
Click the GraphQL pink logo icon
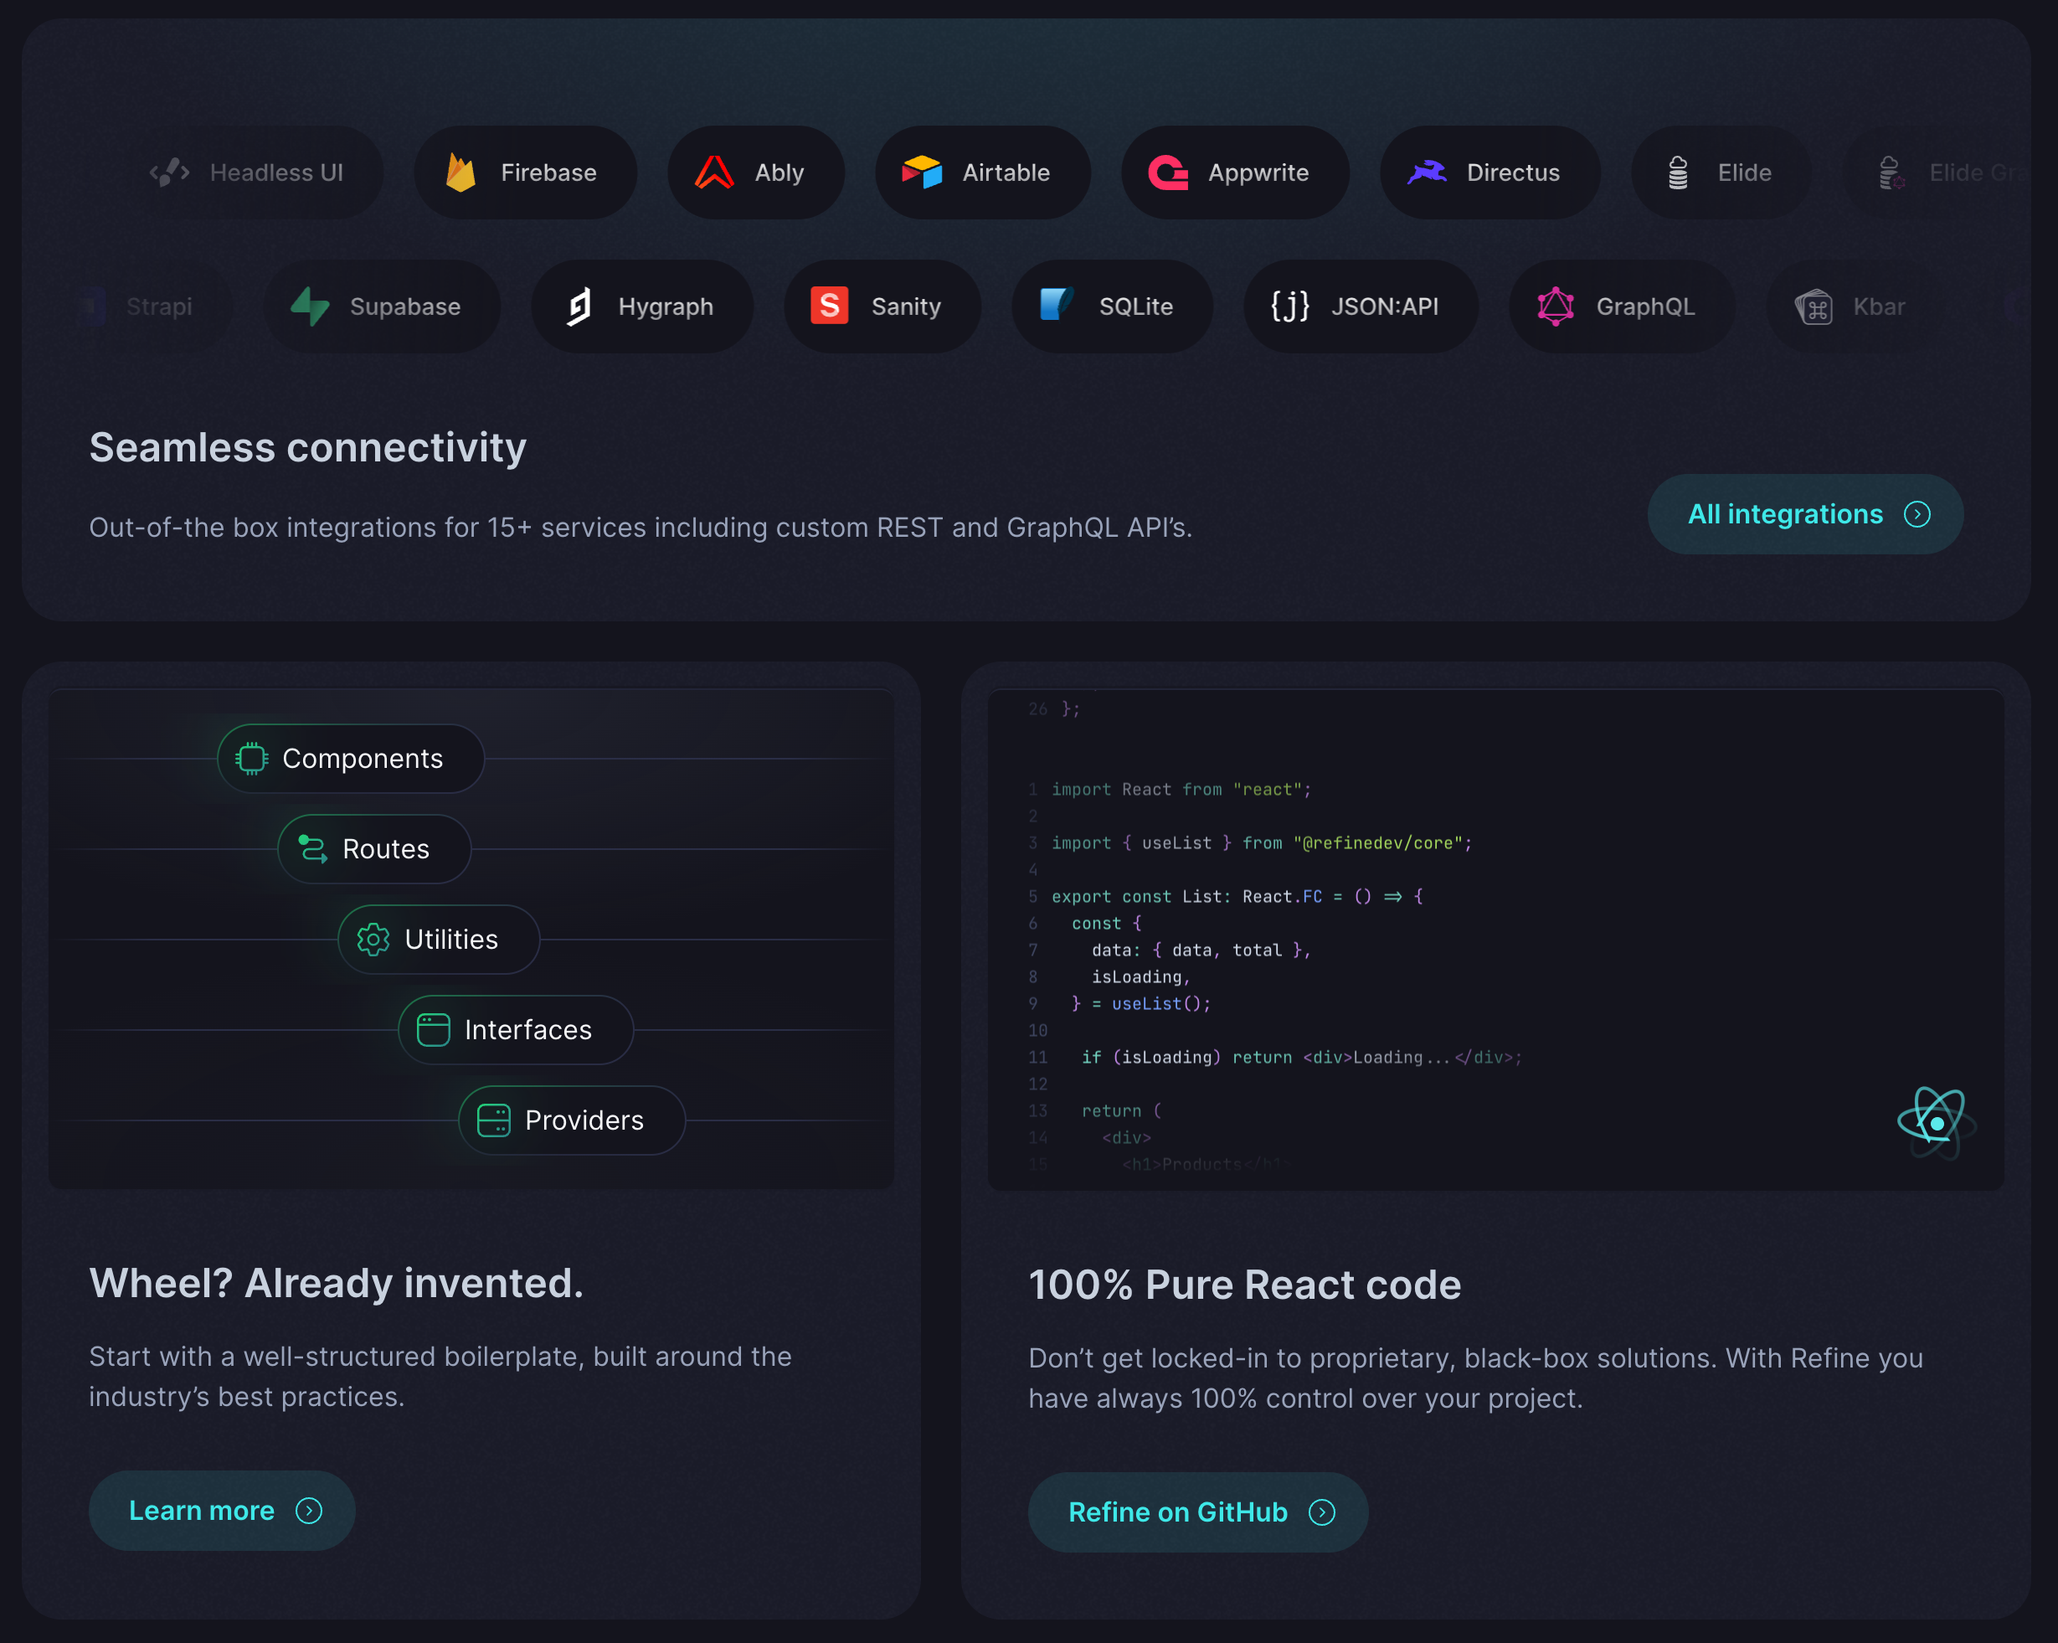click(1556, 306)
